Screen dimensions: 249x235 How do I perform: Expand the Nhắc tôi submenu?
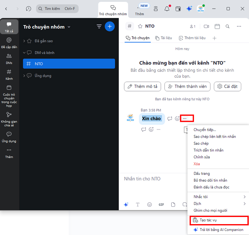(x=218, y=197)
